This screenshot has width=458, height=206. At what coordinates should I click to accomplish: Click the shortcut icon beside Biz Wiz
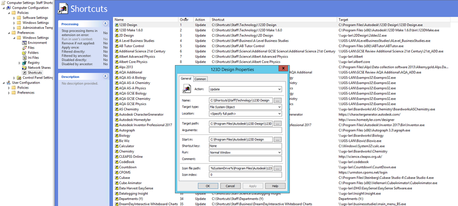pyautogui.click(x=116, y=141)
